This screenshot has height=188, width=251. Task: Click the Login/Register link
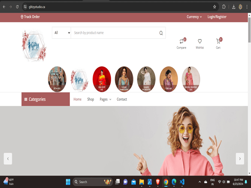coord(217,17)
